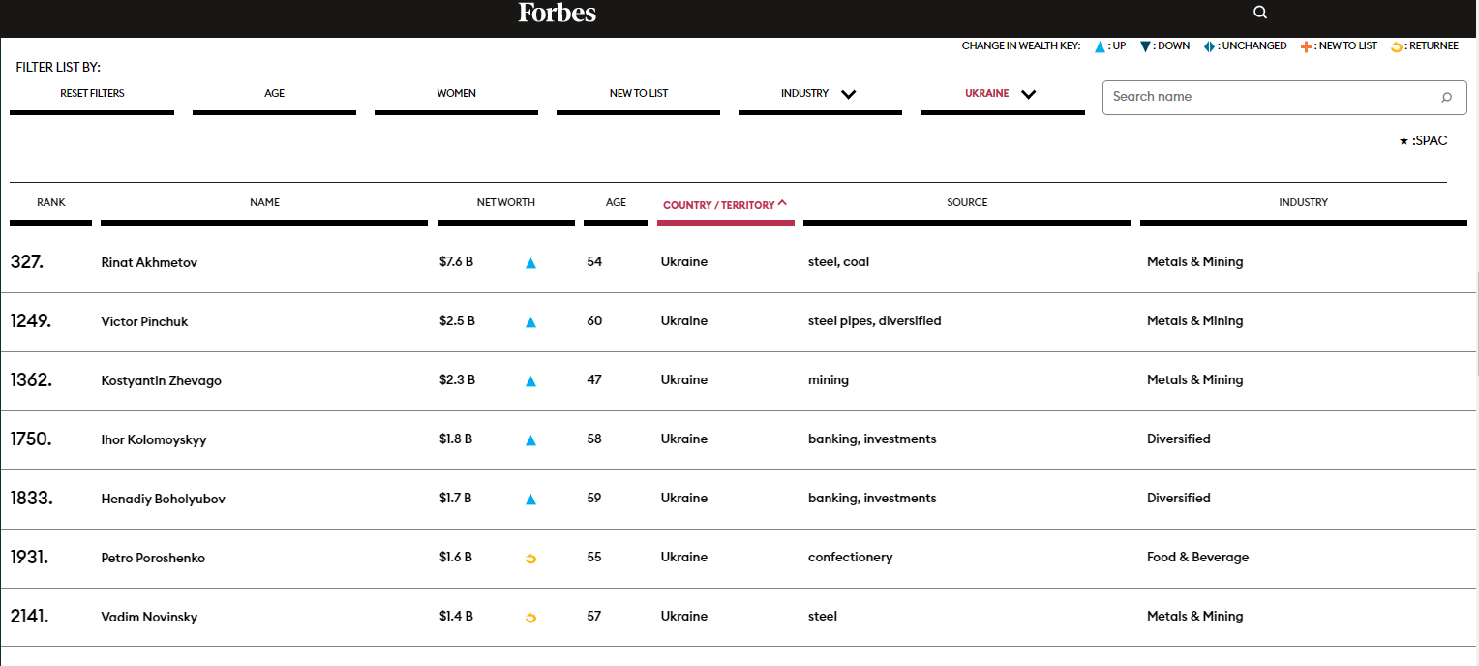Filter list by New To List
Viewport: 1479px width, 666px height.
pyautogui.click(x=638, y=94)
